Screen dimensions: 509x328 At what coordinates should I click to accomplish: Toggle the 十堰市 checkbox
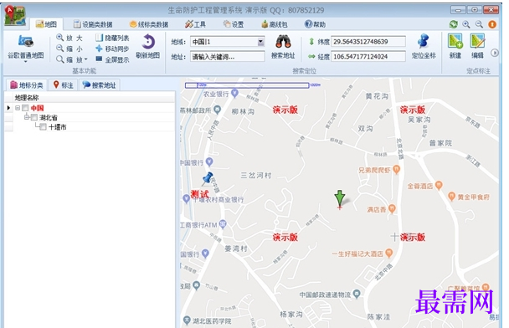click(x=43, y=127)
